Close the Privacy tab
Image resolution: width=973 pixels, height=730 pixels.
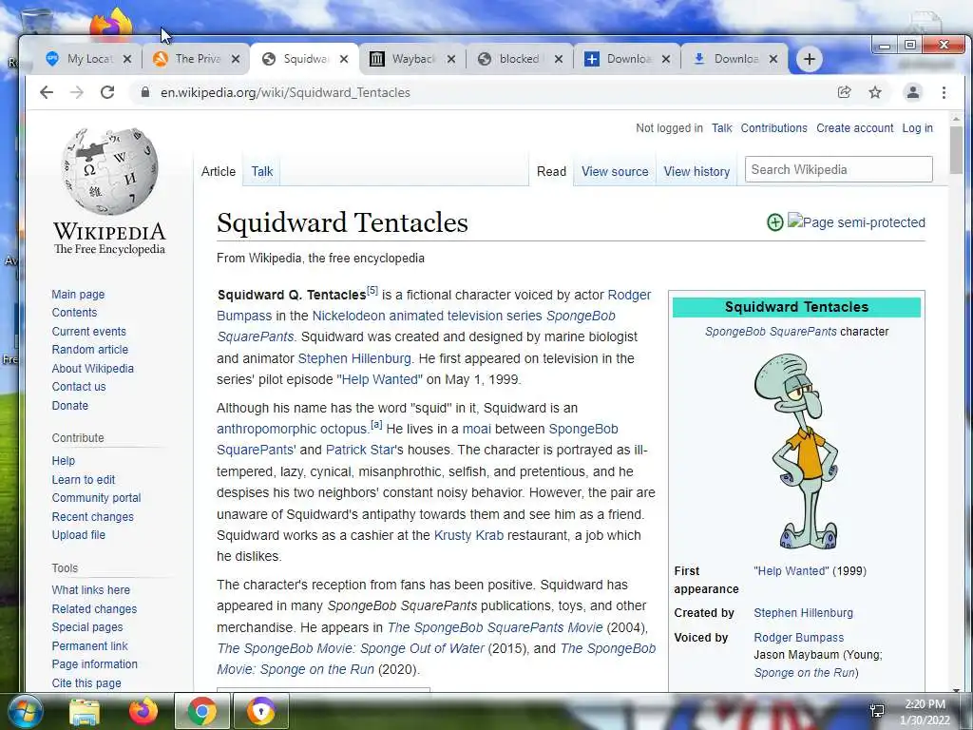[x=236, y=59]
